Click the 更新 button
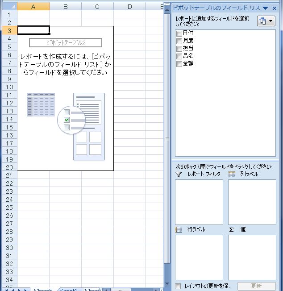The width and height of the screenshot is (283, 291). tap(256, 286)
